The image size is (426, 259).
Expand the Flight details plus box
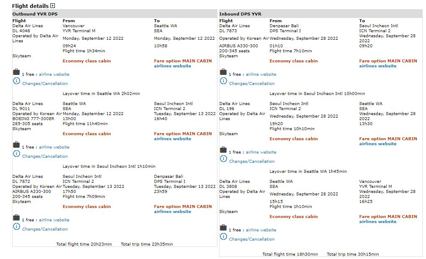(x=52, y=6)
